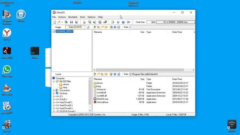240x135 pixels.
Task: Click the Open file toolbar icon
Action: tap(59, 22)
